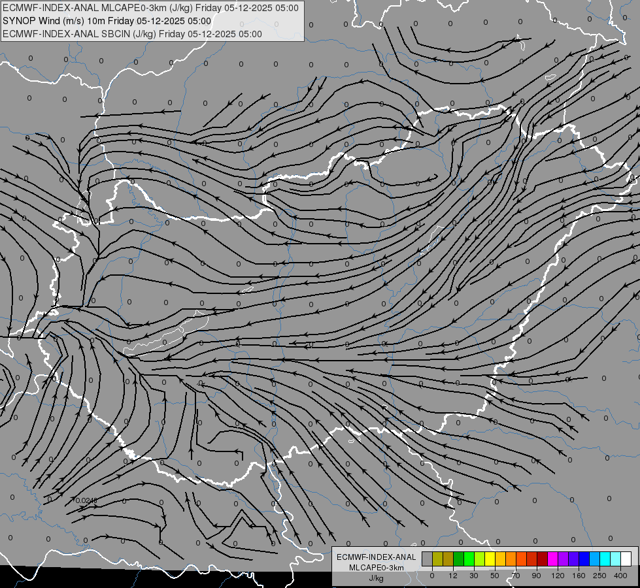This screenshot has width=640, height=588.
Task: Select the yellow-green legend swatch
Action: tap(480, 559)
